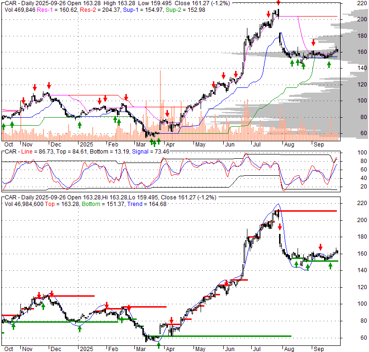Click the 'Vol 46,984,600' readout in the trend chart
This screenshot has width=369, height=352.
(x=24, y=204)
